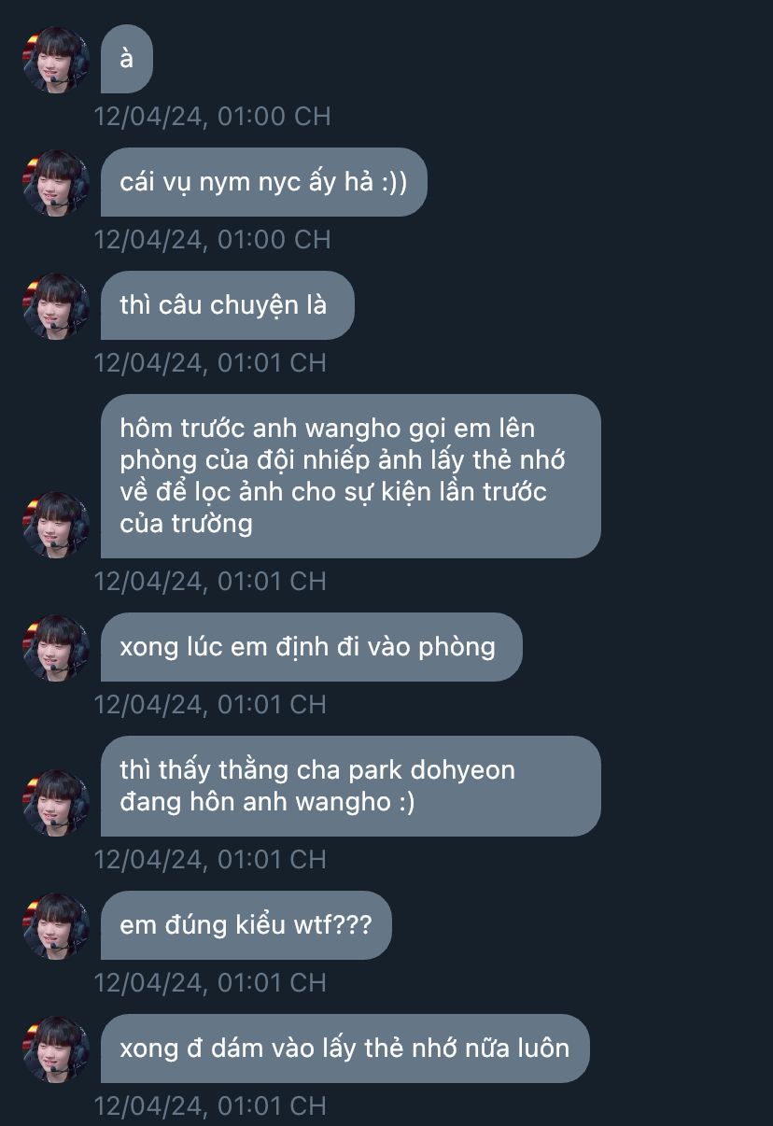This screenshot has height=1126, width=773.
Task: Select the "xong đ dám vào lấy thẻ nhớ" bubble
Action: coord(345,1049)
